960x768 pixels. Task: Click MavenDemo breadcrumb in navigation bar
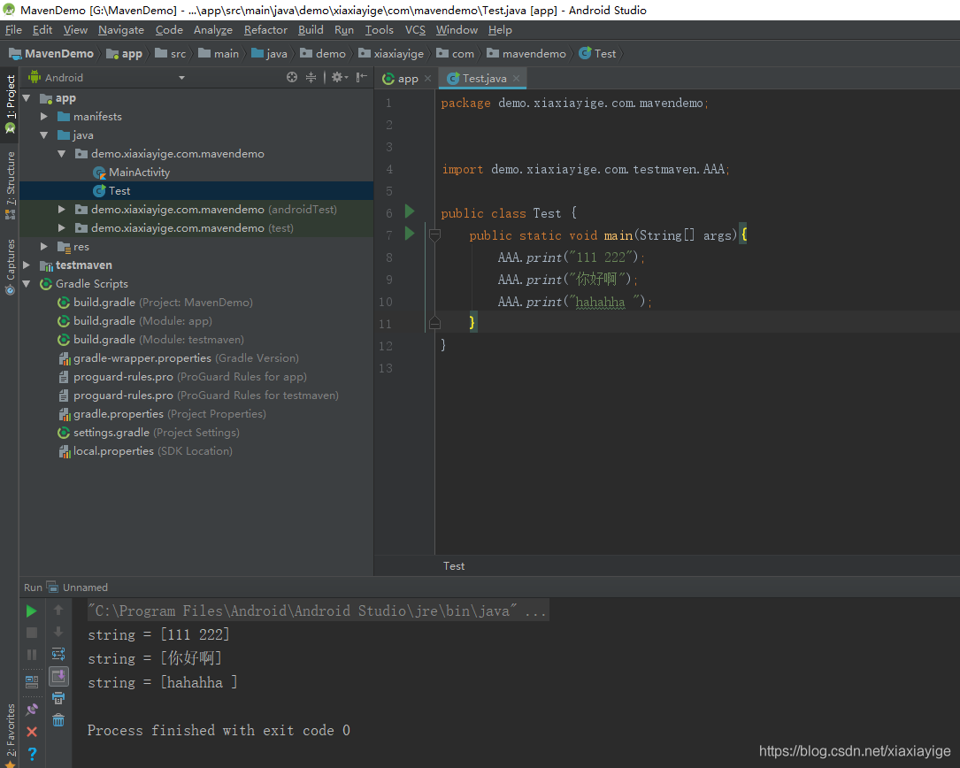51,54
